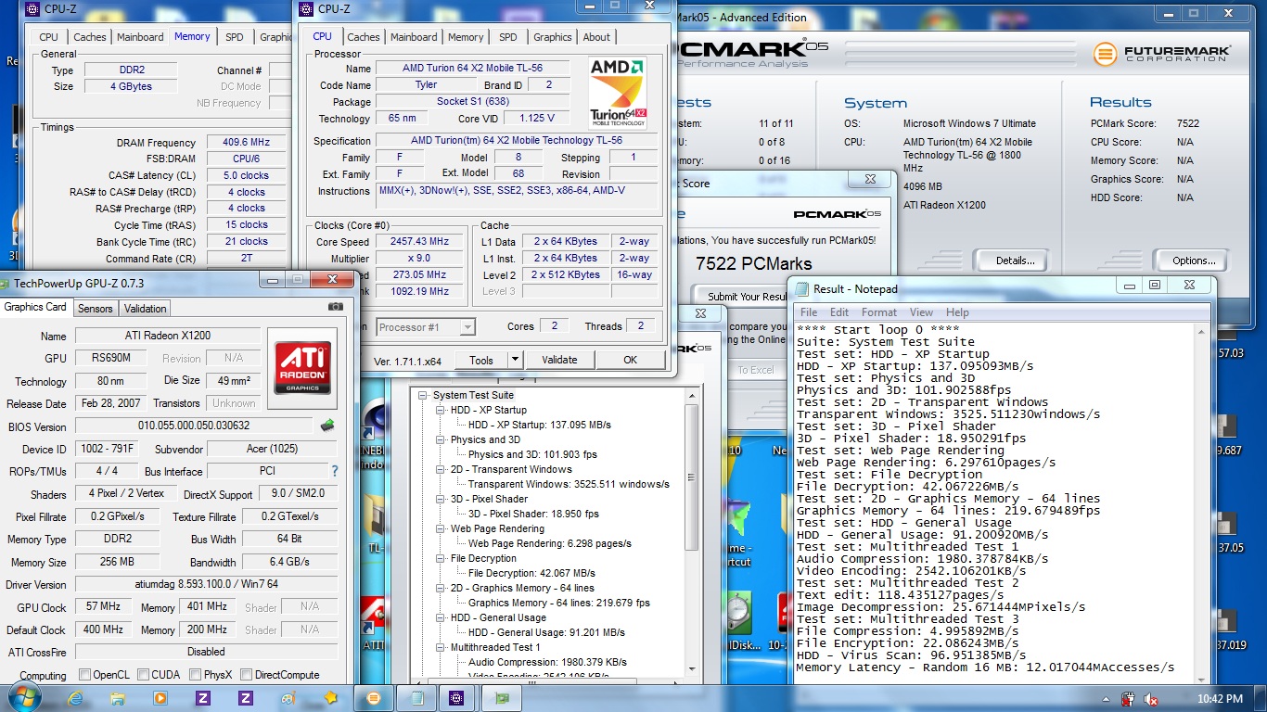Click the Show desktop strip by the clock
This screenshot has width=1267, height=712.
[1261, 698]
